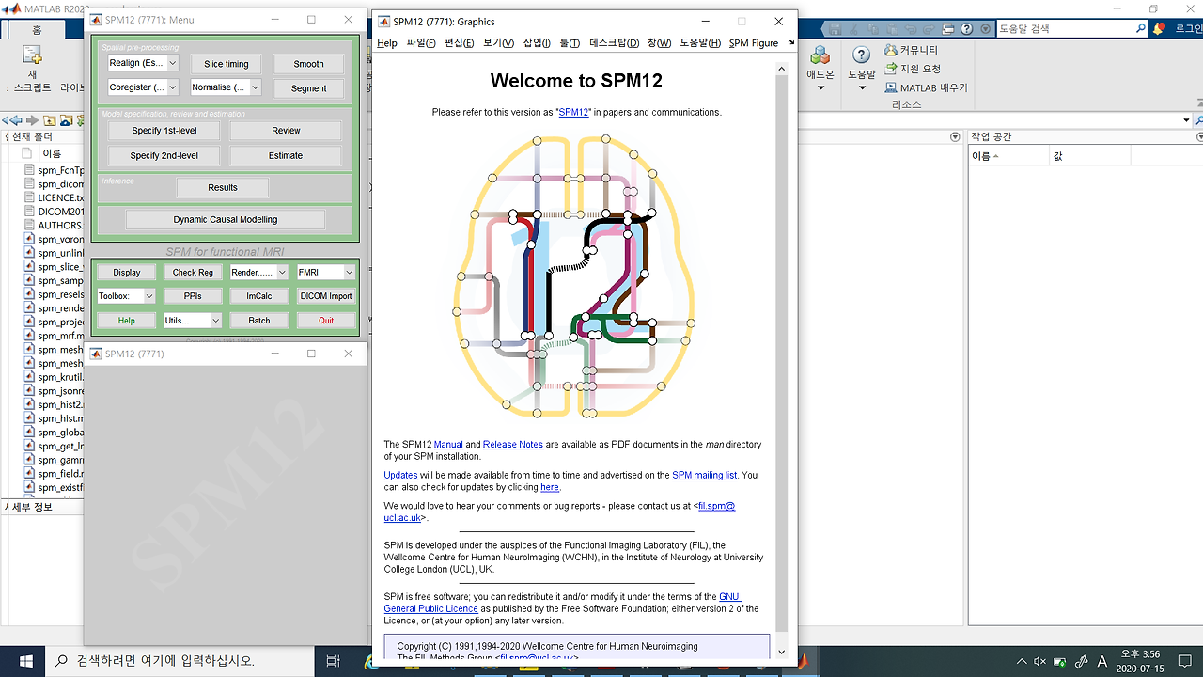The image size is (1203, 677).
Task: Select the 홈 tab in MATLAB
Action: 37,29
